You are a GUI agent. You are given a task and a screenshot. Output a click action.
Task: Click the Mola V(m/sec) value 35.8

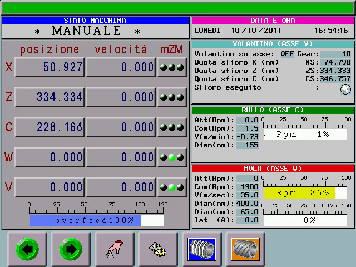click(x=248, y=195)
